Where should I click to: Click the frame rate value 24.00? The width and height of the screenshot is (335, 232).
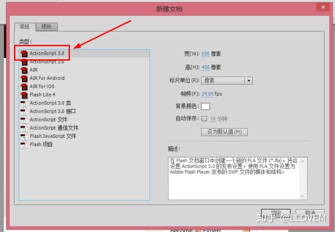point(208,94)
